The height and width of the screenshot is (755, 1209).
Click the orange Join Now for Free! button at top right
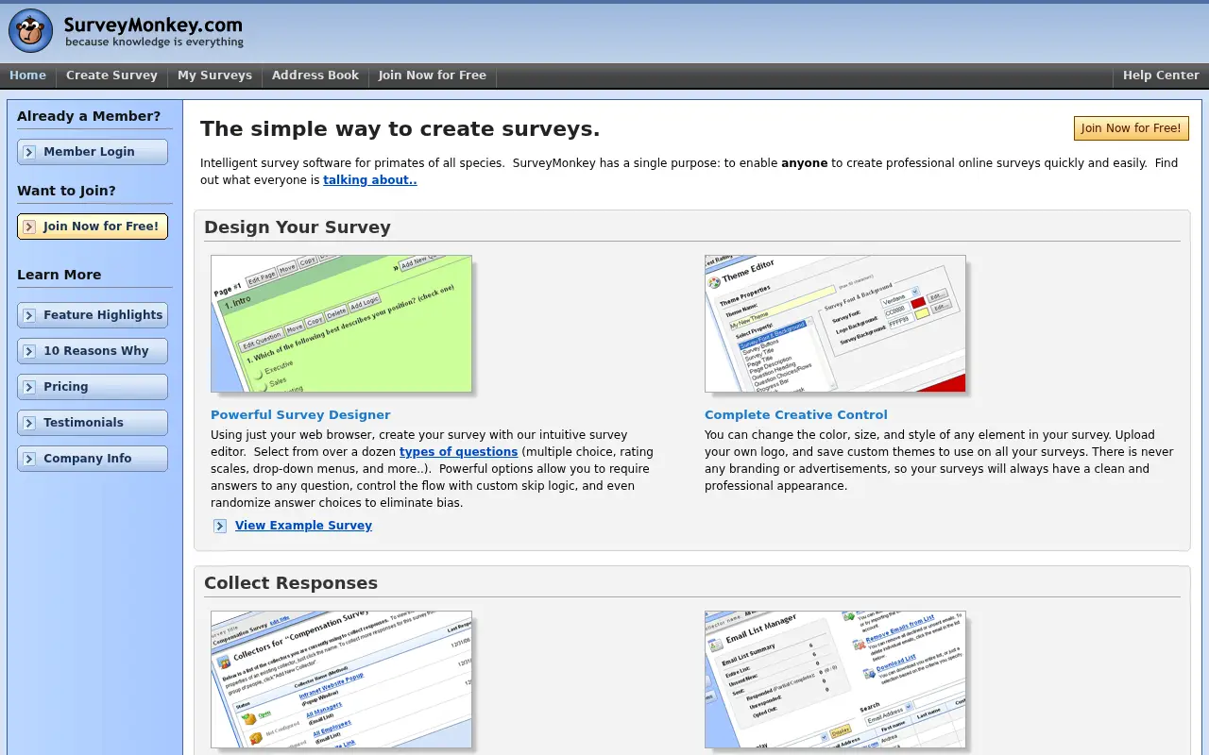pos(1132,128)
